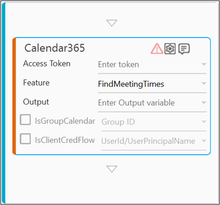Expand the Group ID dropdown arrow
This screenshot has width=220, height=205.
coord(204,121)
